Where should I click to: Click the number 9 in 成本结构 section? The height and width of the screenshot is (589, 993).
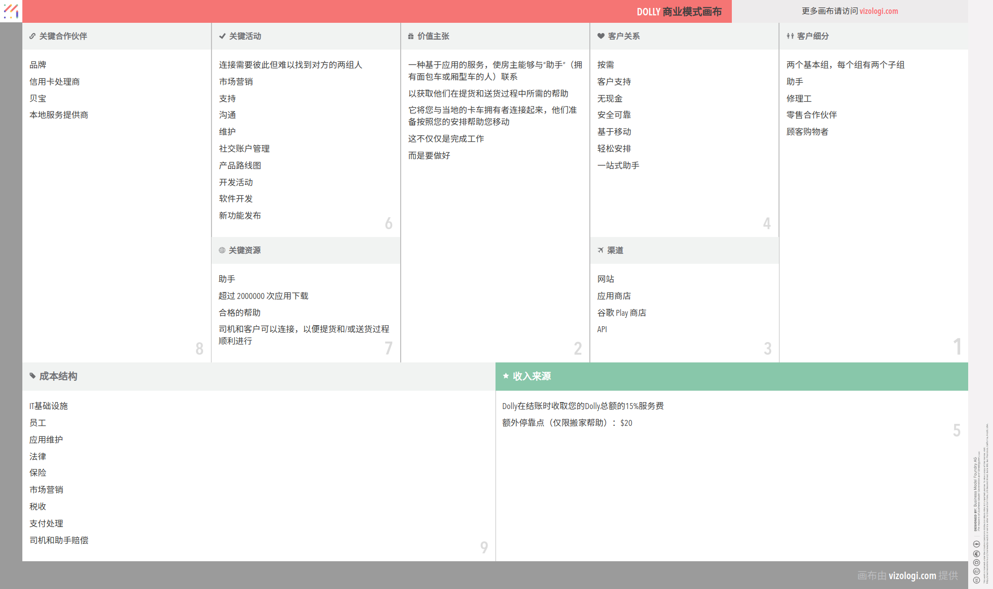tap(484, 547)
